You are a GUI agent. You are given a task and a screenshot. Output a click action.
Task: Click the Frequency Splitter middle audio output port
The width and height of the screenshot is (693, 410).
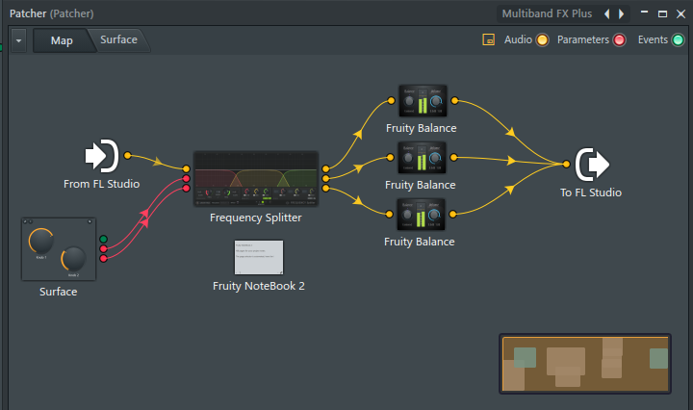click(x=325, y=178)
